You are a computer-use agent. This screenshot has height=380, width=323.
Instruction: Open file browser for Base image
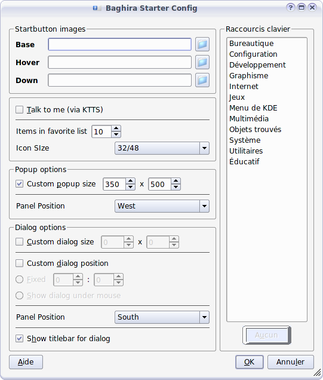pyautogui.click(x=202, y=44)
